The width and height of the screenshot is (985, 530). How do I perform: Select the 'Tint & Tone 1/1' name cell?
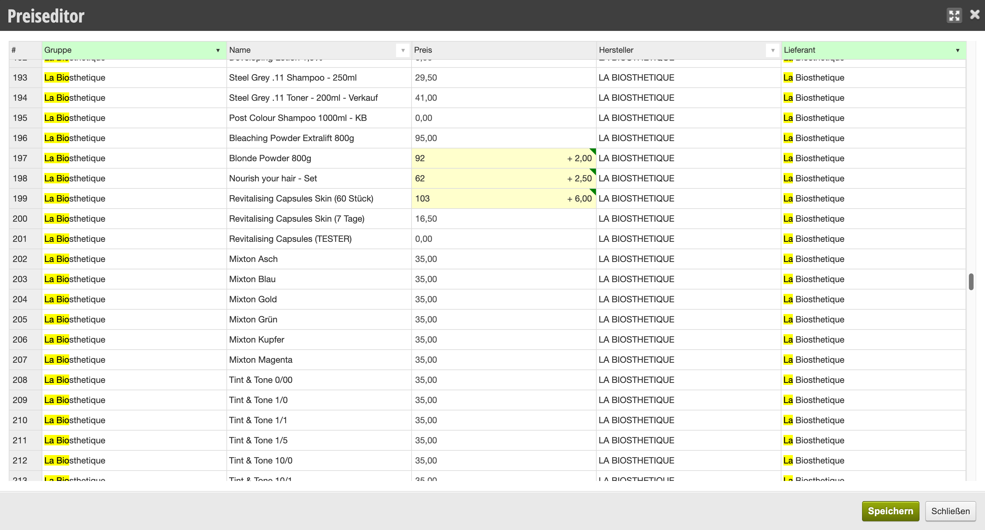(x=319, y=420)
